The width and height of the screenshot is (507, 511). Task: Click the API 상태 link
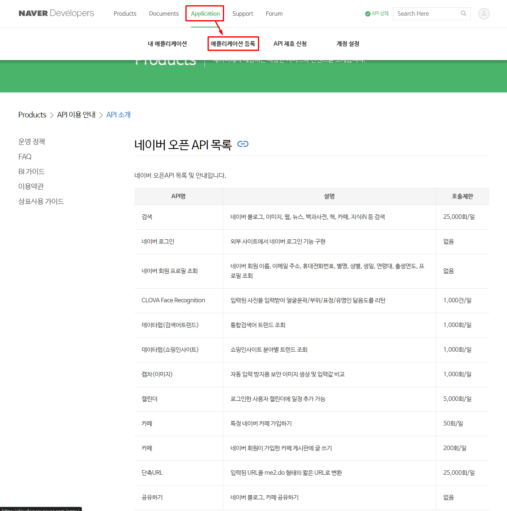pos(380,14)
